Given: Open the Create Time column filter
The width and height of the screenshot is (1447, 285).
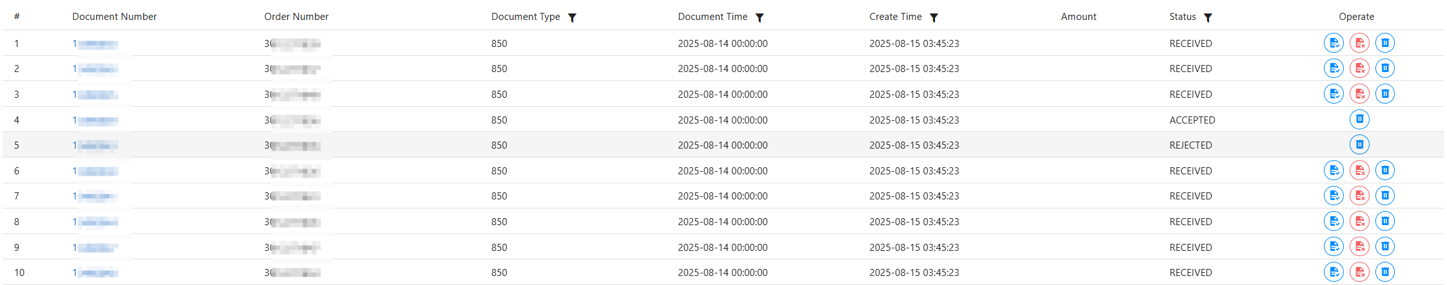Looking at the screenshot, I should pos(934,18).
